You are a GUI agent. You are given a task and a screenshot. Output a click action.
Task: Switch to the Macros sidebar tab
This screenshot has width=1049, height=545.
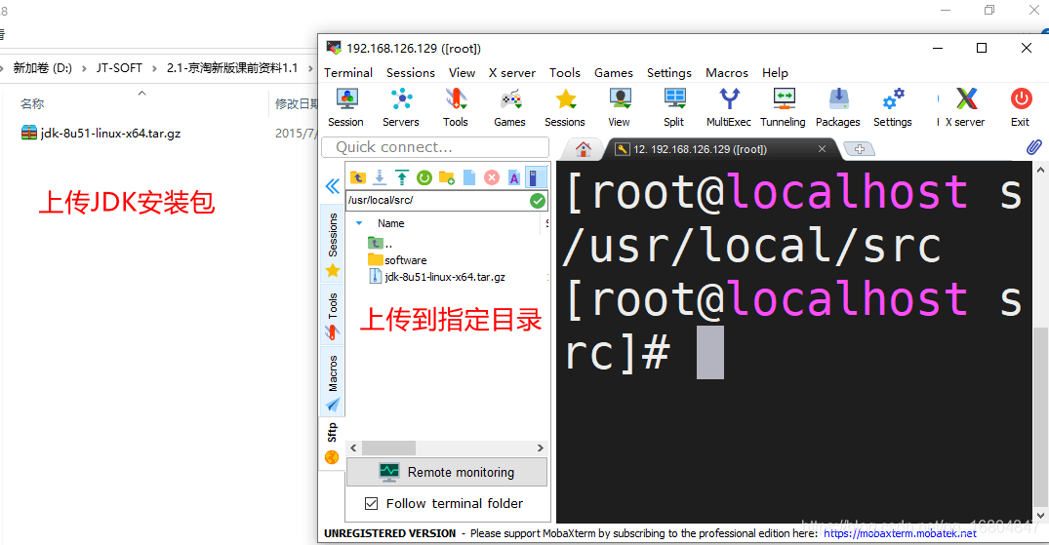click(x=333, y=383)
